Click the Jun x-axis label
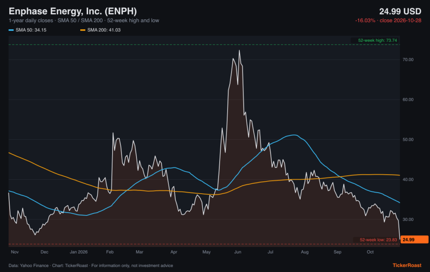This screenshot has width=430, height=272. 238,252
